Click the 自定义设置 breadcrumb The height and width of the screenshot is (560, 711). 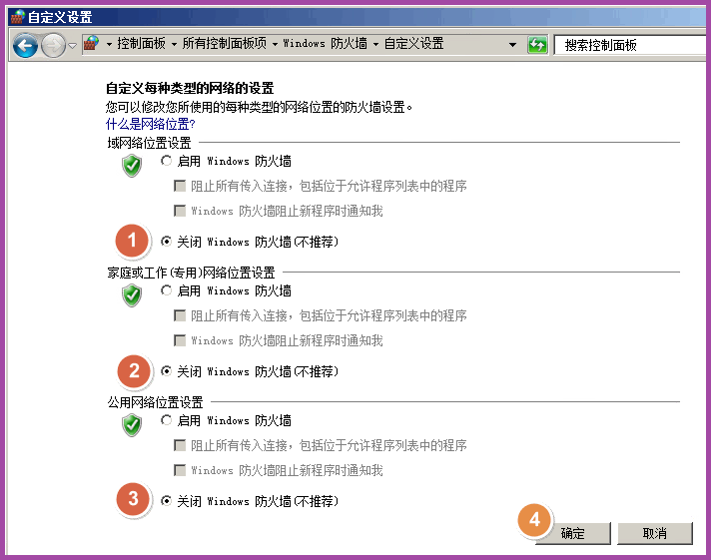click(x=413, y=44)
